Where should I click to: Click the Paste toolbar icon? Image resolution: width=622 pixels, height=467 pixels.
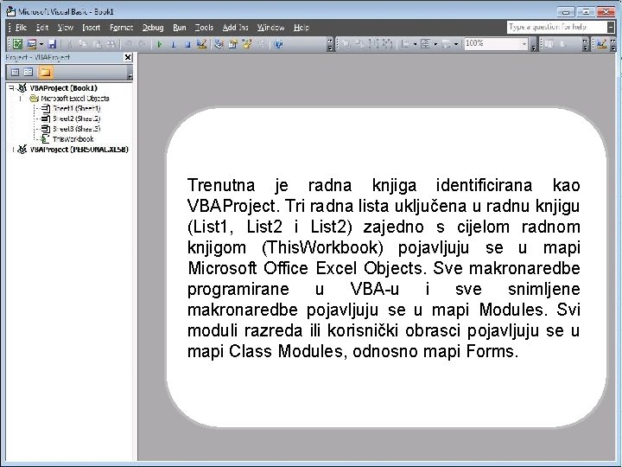pos(97,44)
